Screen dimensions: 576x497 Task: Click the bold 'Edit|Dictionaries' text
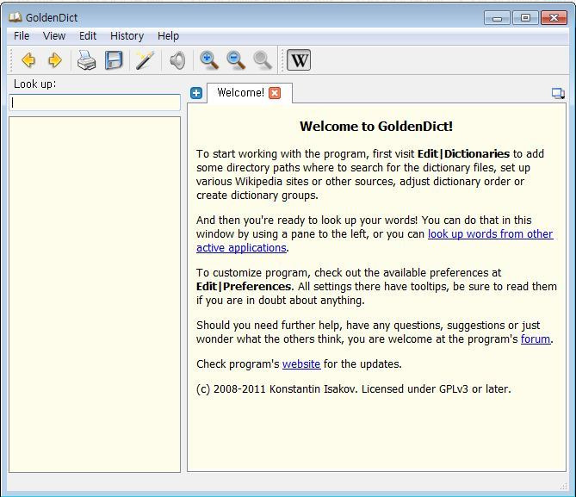tap(463, 153)
